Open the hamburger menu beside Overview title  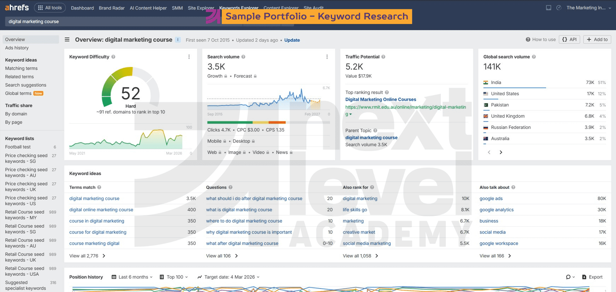(x=67, y=39)
